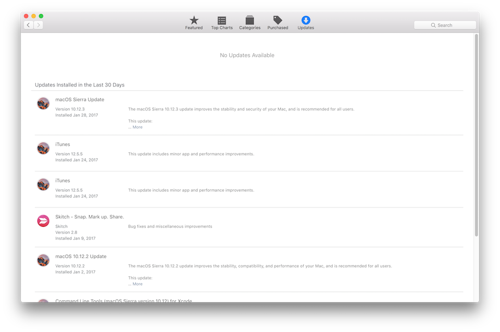Viewport: 500px width, 332px height.
Task: Click the 'macOS 10.12.2 Update' title
Action: [x=81, y=256]
